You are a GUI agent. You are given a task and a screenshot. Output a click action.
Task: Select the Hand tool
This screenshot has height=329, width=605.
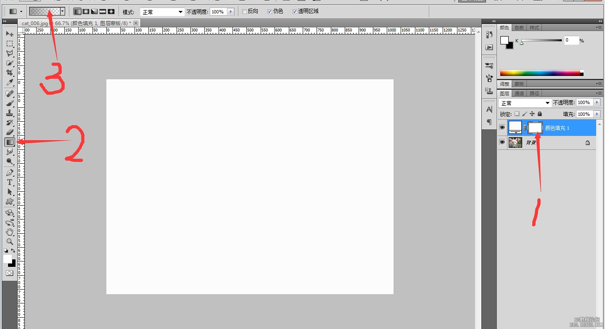click(10, 232)
